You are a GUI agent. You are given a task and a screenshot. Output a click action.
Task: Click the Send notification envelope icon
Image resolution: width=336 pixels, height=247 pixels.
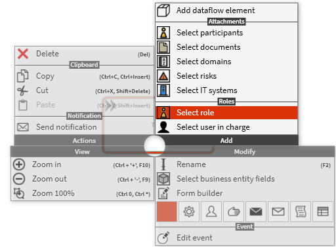tap(23, 127)
